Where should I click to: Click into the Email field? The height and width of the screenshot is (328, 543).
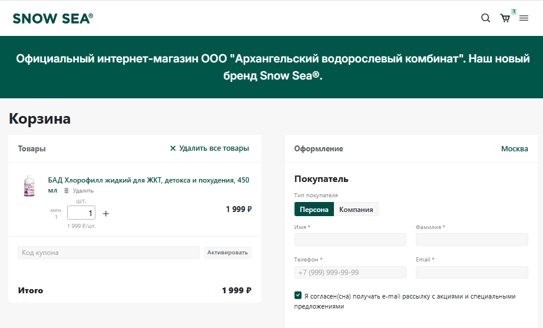472,273
